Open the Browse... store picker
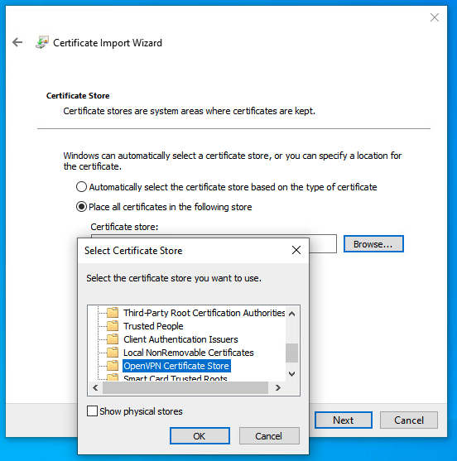Image resolution: width=457 pixels, height=461 pixels. [373, 244]
